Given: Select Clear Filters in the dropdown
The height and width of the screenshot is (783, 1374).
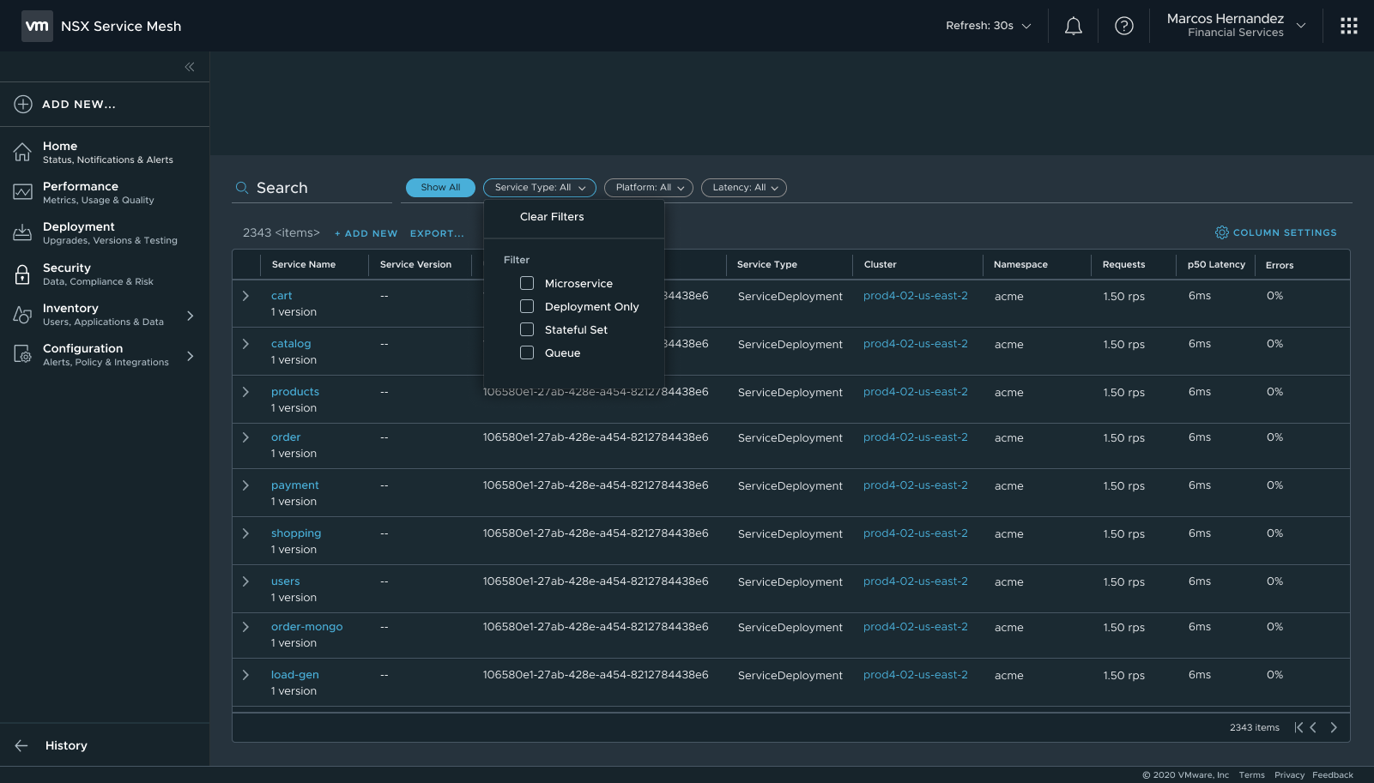Looking at the screenshot, I should click(552, 217).
